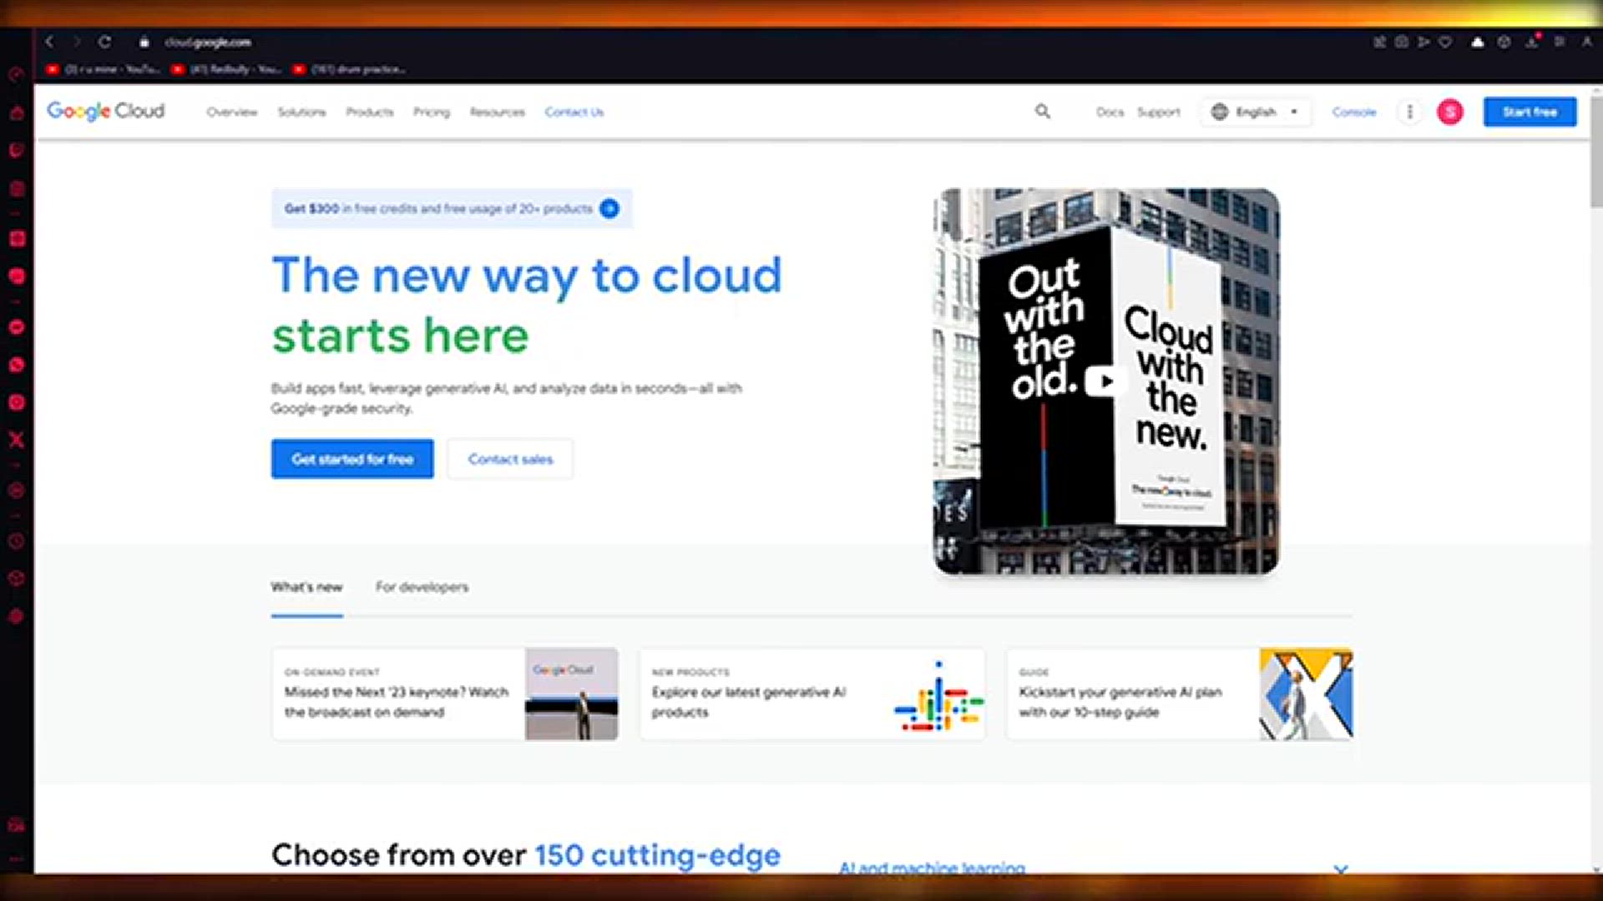Click the Google Cloud logo
1603x901 pixels.
pyautogui.click(x=106, y=111)
